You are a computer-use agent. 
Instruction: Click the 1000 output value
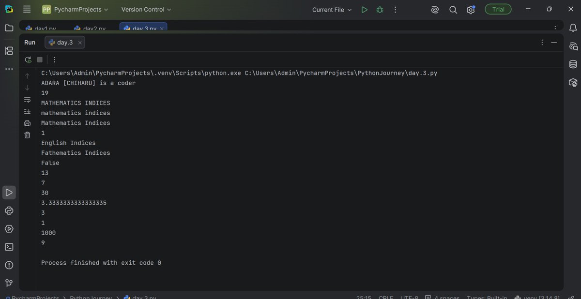point(48,233)
